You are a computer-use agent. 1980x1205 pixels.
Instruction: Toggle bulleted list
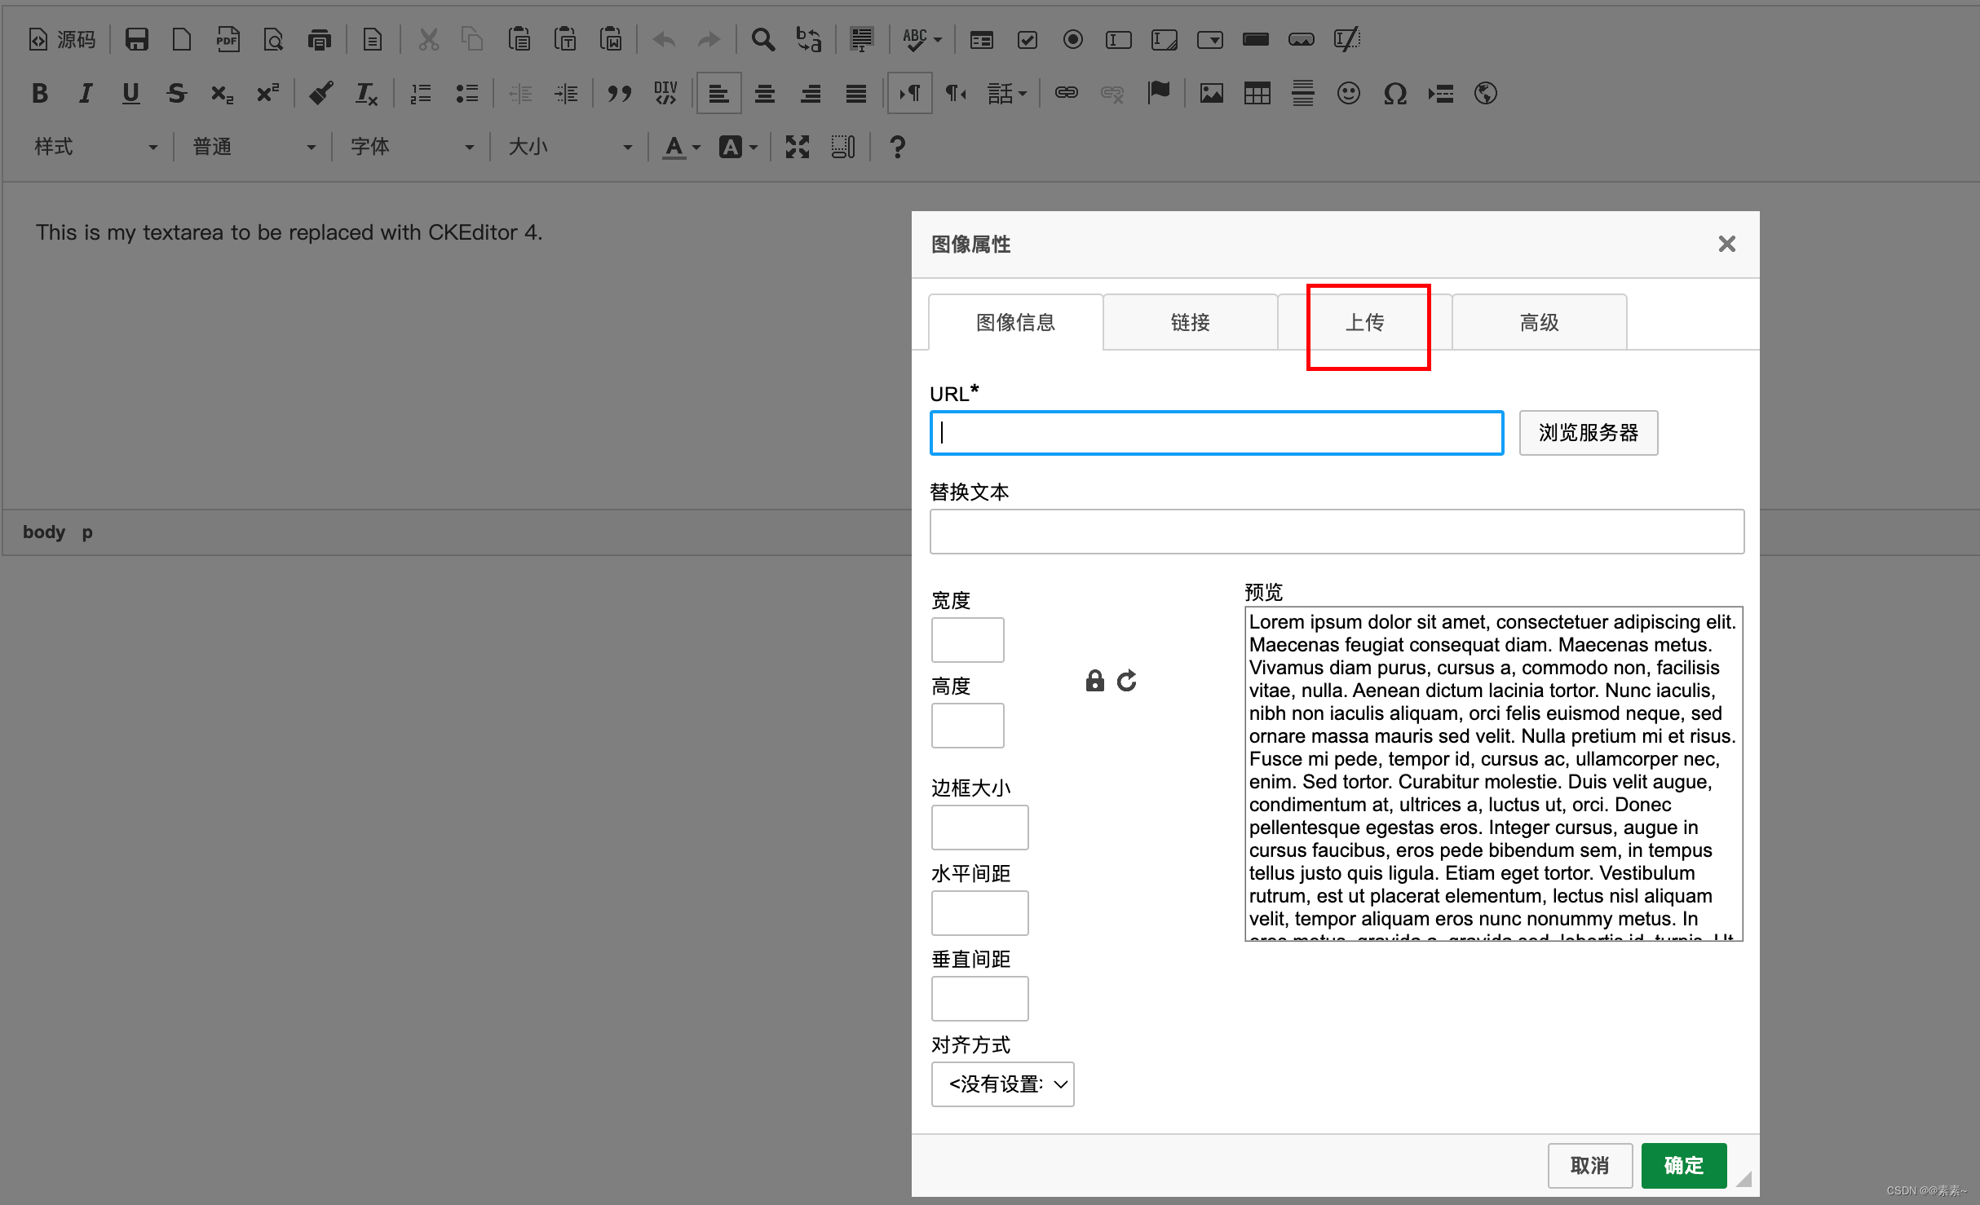(x=466, y=94)
